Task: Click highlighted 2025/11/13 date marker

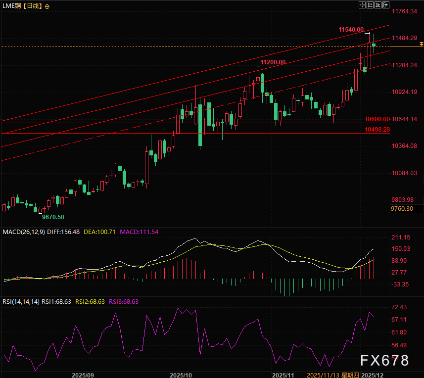Action: click(x=324, y=375)
